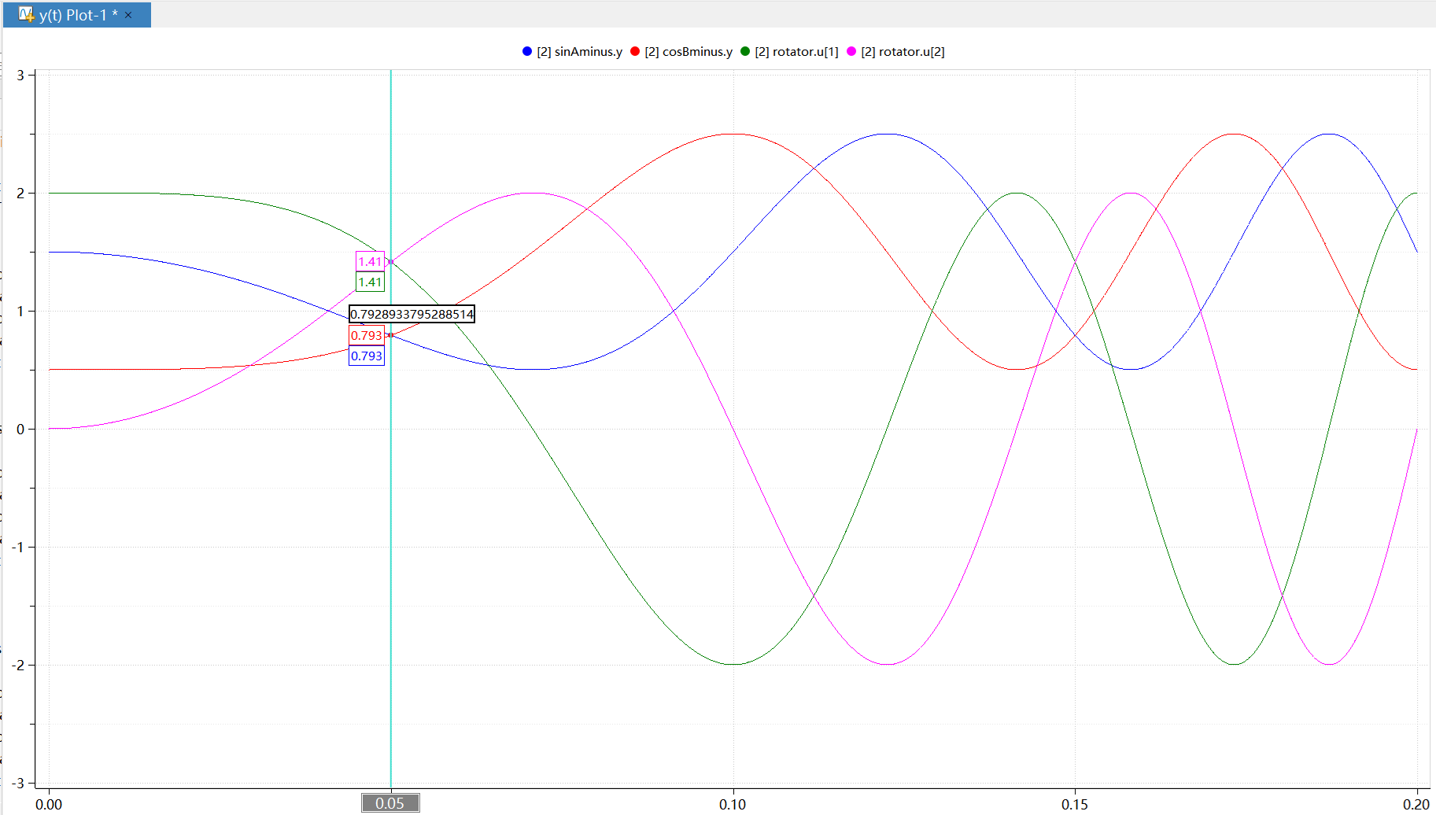Toggle the sinAminus.y legend text label
Screen dimensions: 1436x815
[x=580, y=52]
